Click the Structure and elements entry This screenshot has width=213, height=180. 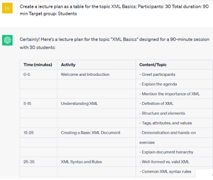point(162,113)
